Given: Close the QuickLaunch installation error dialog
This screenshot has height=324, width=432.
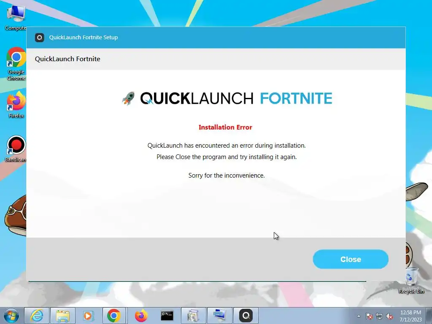Looking at the screenshot, I should click(x=351, y=259).
